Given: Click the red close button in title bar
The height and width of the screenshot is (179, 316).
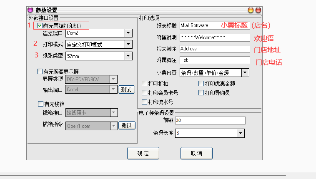Looking at the screenshot, I should (x=258, y=10).
